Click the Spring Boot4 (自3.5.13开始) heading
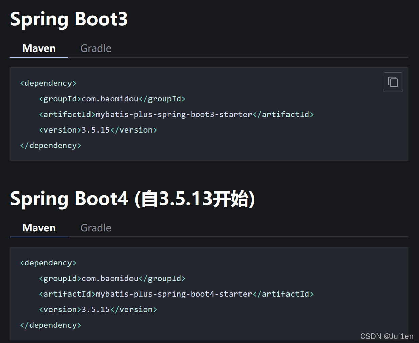The height and width of the screenshot is (343, 419). point(133,199)
